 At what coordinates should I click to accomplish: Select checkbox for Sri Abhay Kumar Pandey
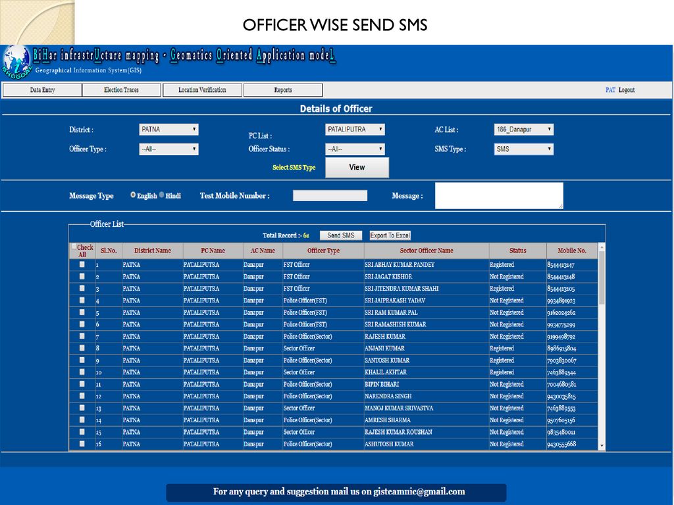pos(82,264)
